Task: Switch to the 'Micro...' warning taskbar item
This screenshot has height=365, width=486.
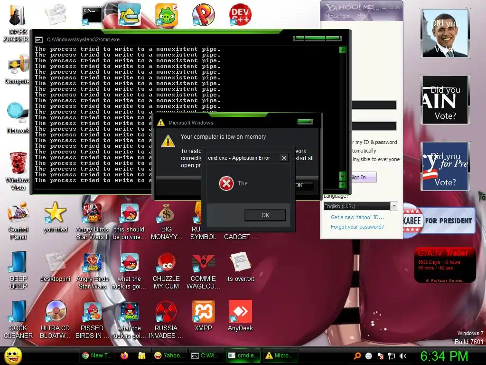Action: click(280, 355)
